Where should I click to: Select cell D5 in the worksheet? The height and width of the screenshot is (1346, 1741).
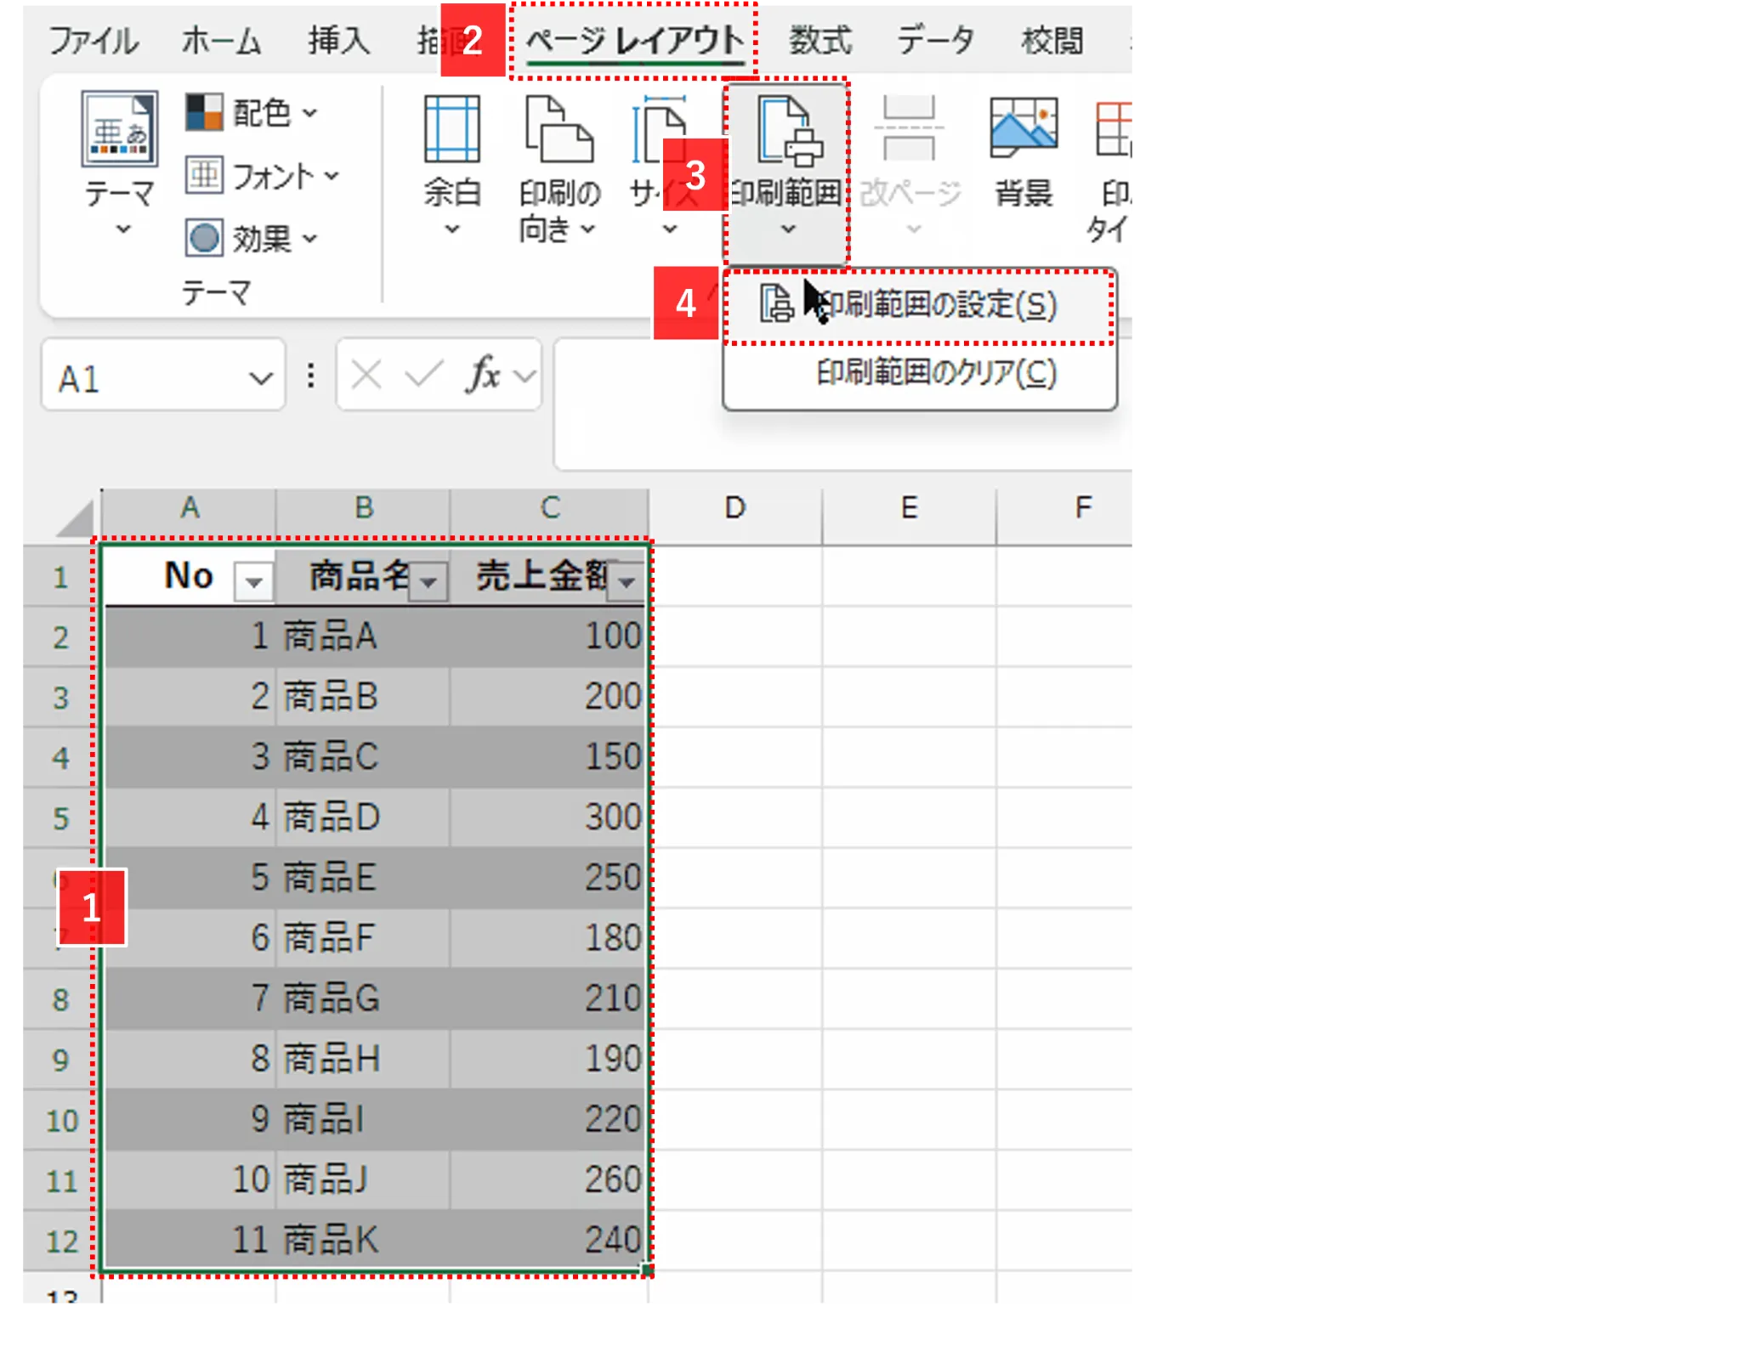(x=734, y=817)
